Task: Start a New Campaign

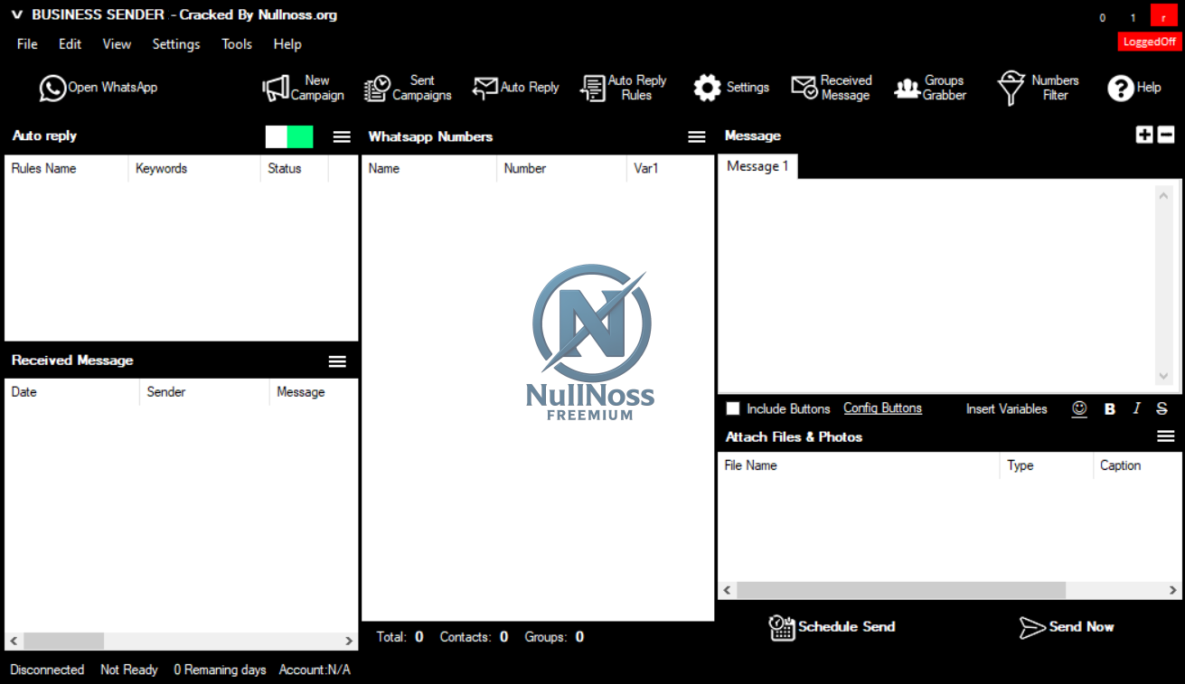Action: [303, 87]
